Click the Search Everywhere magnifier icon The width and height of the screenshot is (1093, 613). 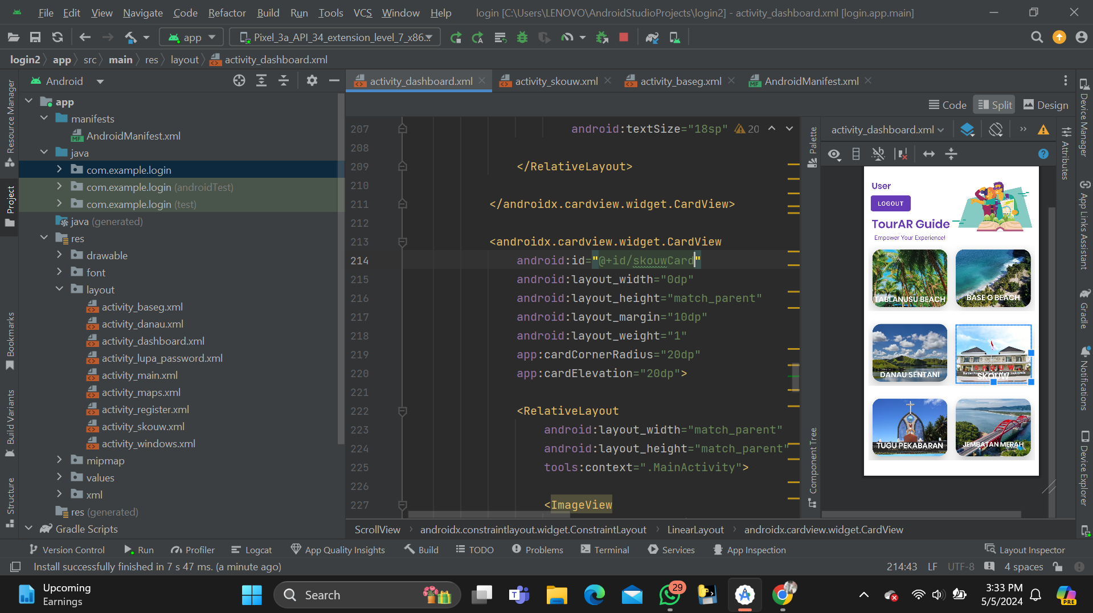coord(1037,38)
